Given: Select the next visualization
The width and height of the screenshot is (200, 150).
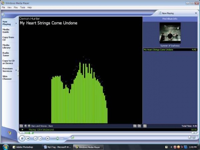Looking at the screenshot, I should [x=29, y=126].
